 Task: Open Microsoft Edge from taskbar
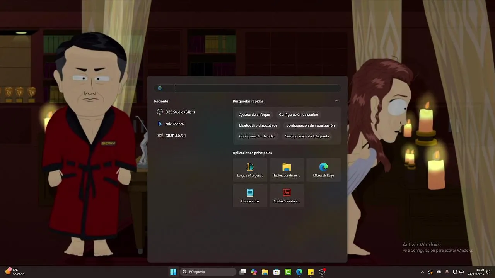pos(299,272)
